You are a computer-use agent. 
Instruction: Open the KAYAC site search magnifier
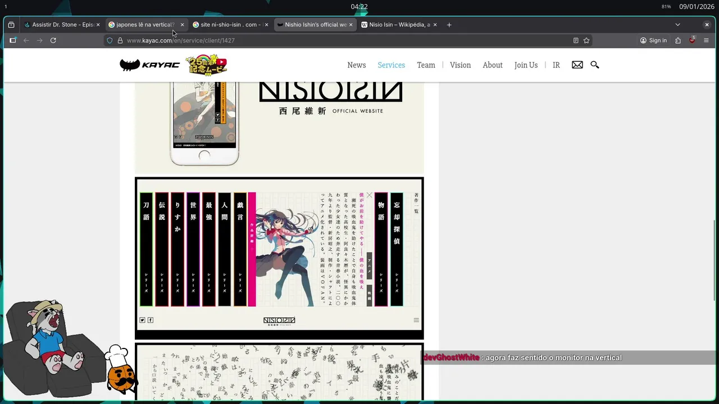595,65
